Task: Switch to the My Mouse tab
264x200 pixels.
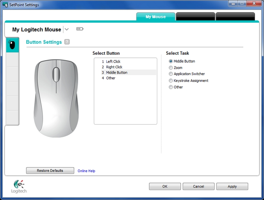Action: click(x=155, y=17)
